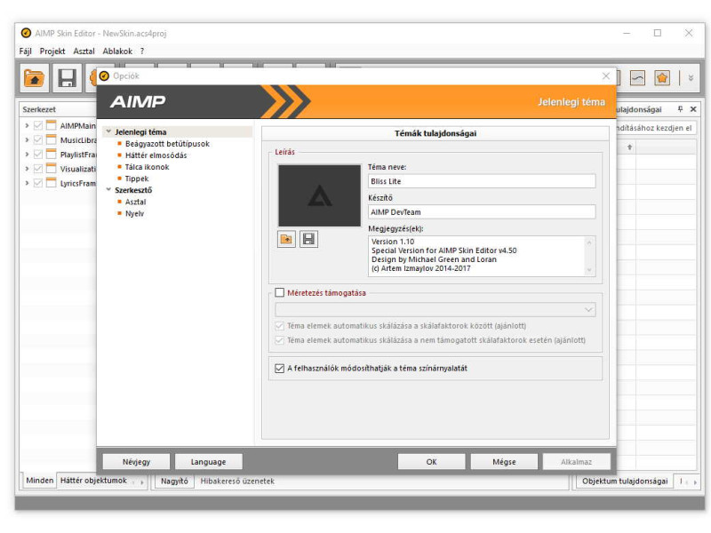Toggle auto scaling between scale factors checkbox
The height and width of the screenshot is (533, 711).
pos(279,325)
